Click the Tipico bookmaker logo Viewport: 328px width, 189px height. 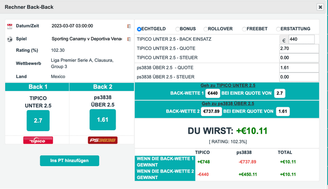click(x=38, y=140)
